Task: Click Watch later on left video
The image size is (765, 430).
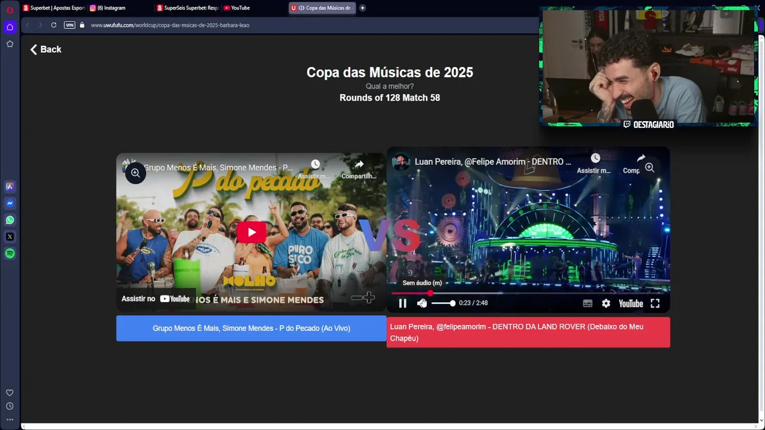Action: (x=315, y=169)
